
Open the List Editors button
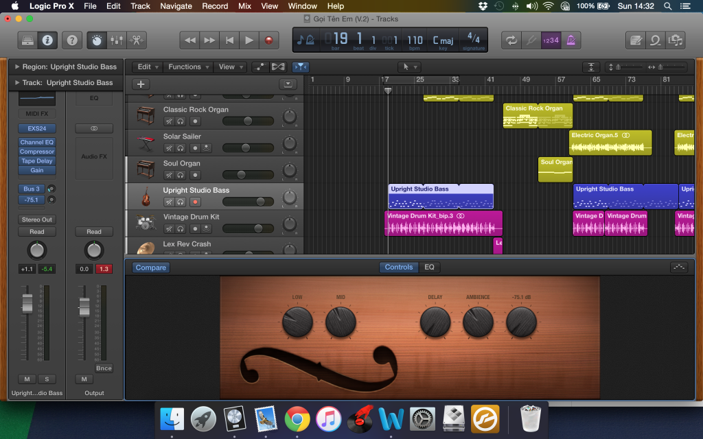[636, 40]
